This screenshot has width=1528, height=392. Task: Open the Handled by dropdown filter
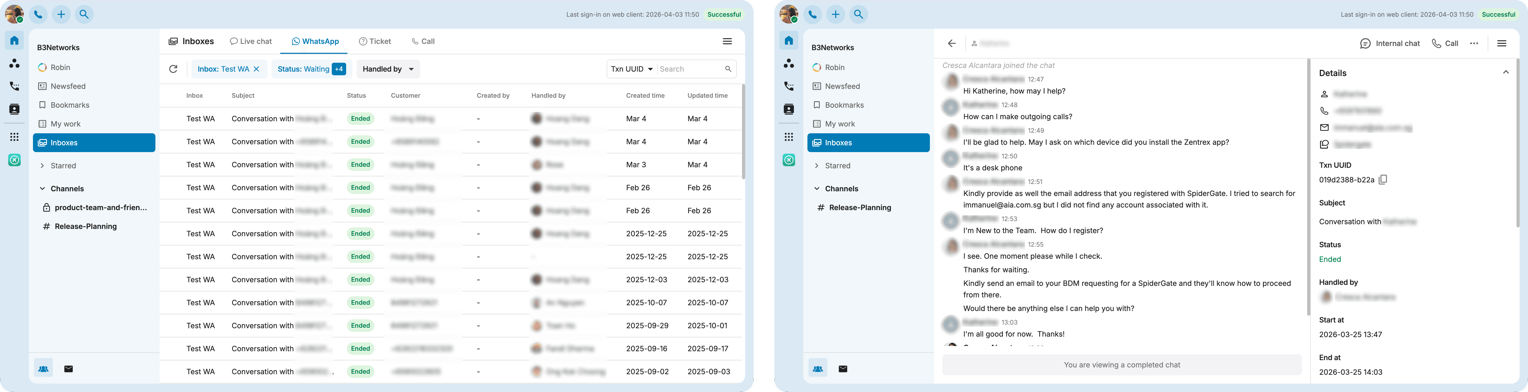click(389, 69)
